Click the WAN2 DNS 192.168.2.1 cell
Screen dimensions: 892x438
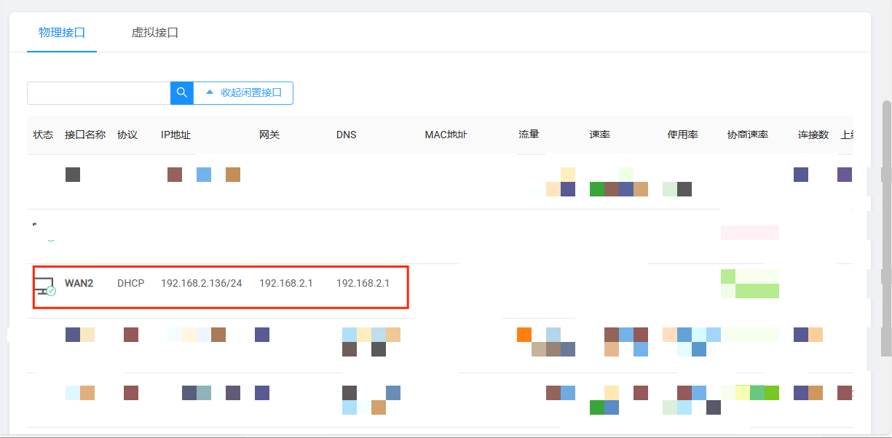click(363, 283)
